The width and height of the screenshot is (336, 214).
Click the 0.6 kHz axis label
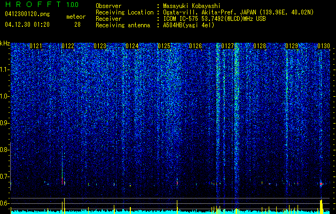(x=5, y=203)
